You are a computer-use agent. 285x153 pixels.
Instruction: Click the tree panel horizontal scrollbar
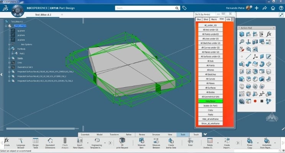tap(40, 129)
